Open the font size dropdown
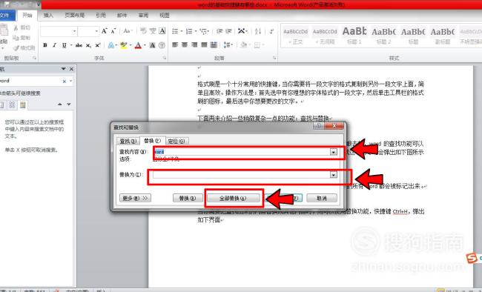The image size is (482, 292). [96, 31]
